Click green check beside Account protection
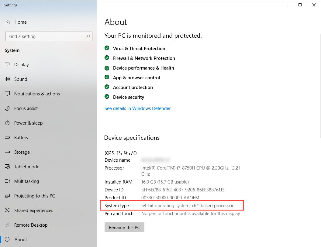321x247 pixels. click(x=107, y=87)
